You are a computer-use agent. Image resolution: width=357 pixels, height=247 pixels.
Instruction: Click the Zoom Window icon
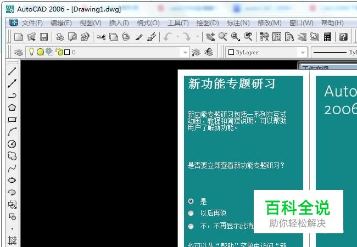pyautogui.click(x=236, y=37)
